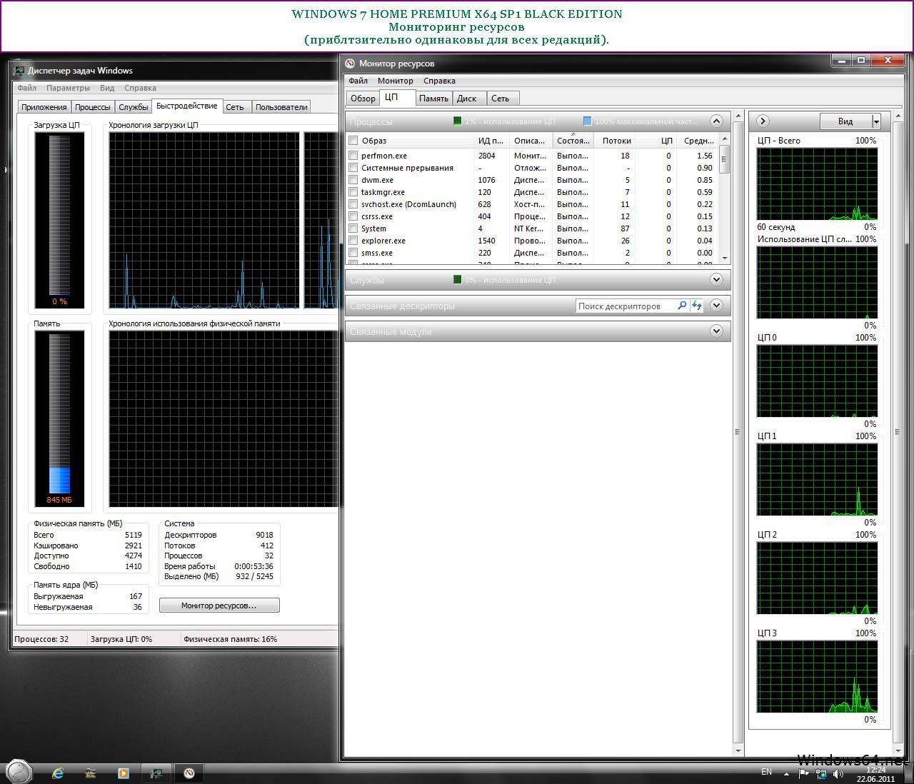Open the EN language indicator

click(x=766, y=772)
